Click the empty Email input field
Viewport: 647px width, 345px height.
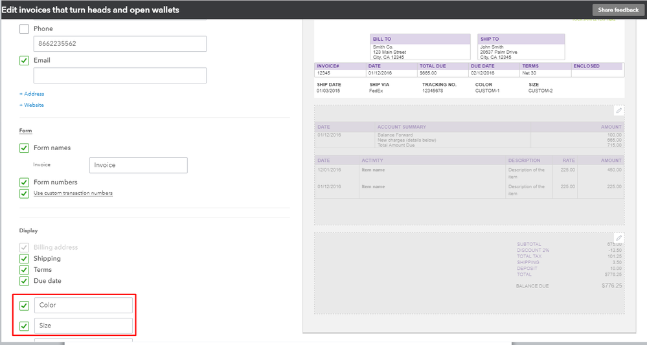[120, 76]
